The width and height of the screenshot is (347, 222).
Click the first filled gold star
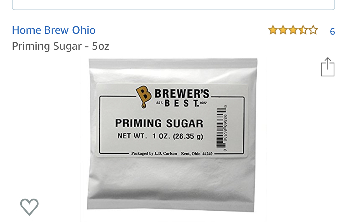pos(273,30)
